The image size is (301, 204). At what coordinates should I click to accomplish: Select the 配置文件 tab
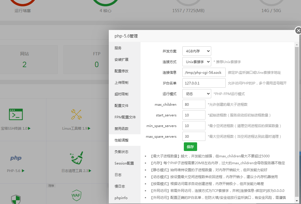125,105
